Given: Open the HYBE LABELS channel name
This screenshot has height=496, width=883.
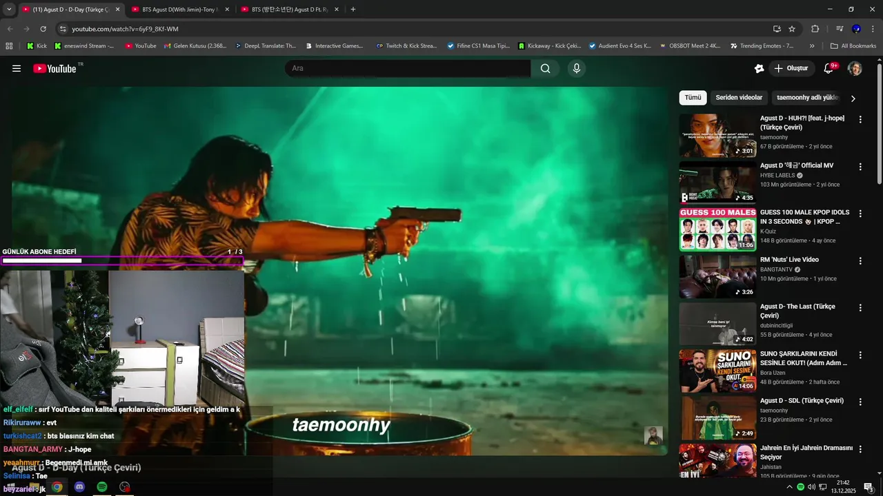Looking at the screenshot, I should click(777, 176).
